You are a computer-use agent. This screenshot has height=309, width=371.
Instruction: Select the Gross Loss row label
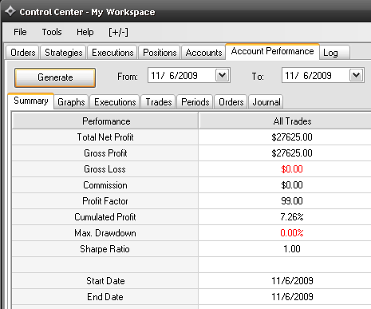pos(105,169)
